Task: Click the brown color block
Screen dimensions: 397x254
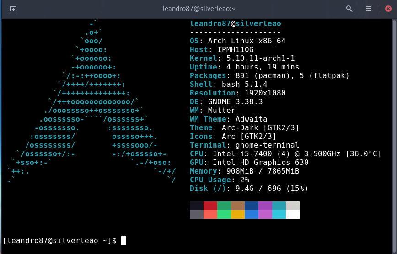Action: pos(238,206)
